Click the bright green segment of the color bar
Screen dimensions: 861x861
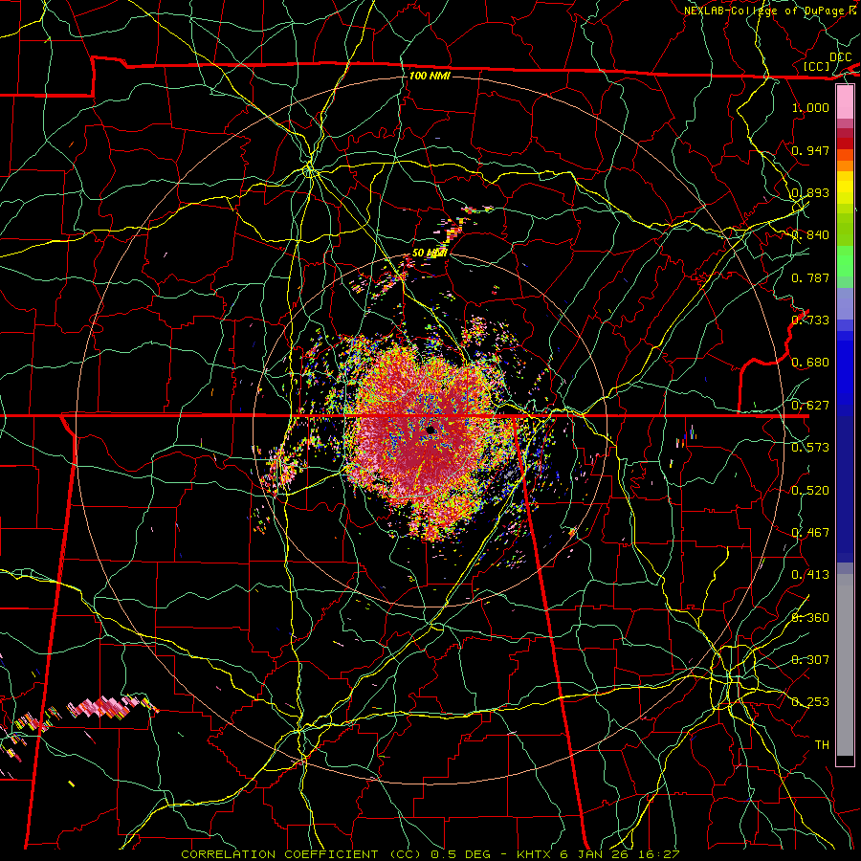tap(845, 261)
